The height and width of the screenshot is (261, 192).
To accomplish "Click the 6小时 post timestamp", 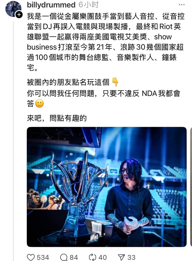I will (x=89, y=5).
